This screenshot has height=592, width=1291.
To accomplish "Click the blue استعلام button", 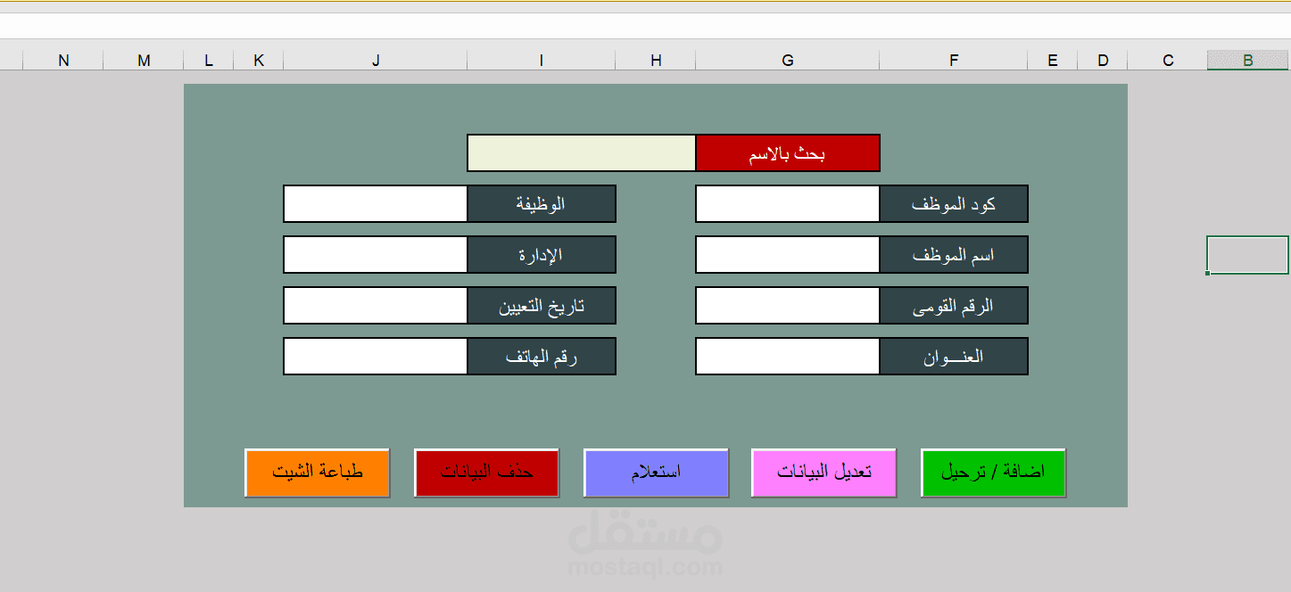I will [x=656, y=473].
